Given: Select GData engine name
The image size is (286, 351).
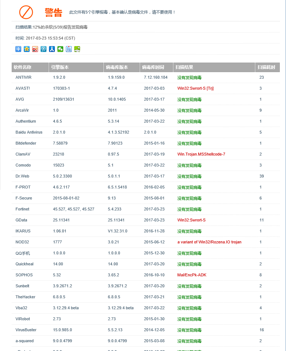Looking at the screenshot, I should click(21, 220).
